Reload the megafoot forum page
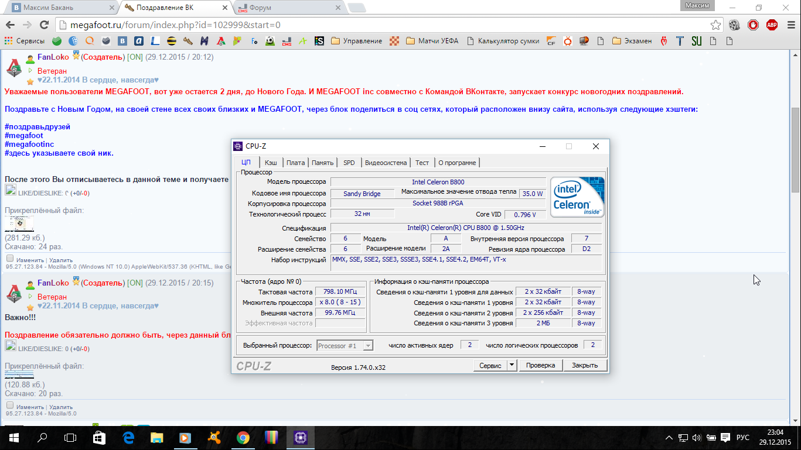801x450 pixels. (x=44, y=25)
